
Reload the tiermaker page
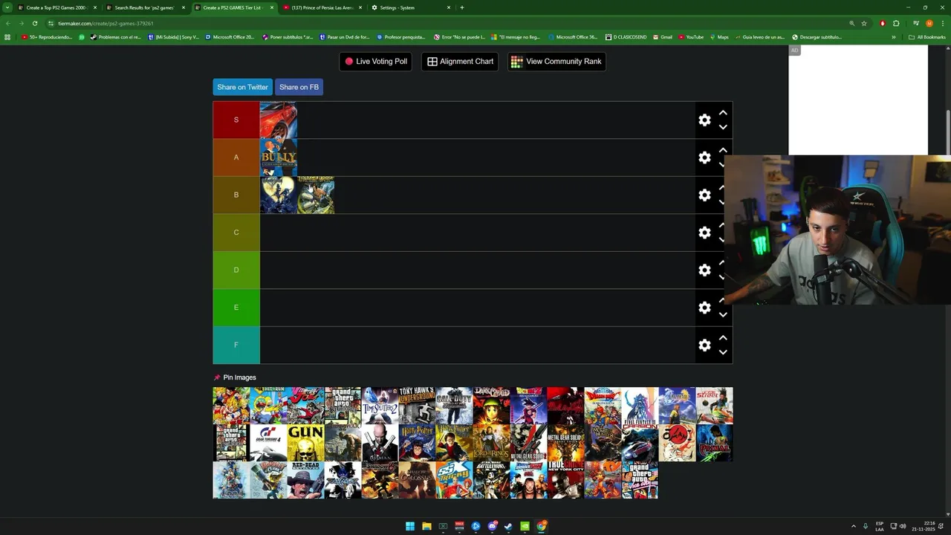34,23
